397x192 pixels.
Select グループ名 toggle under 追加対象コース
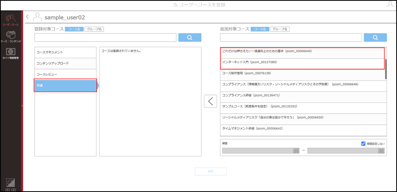pyautogui.click(x=280, y=29)
